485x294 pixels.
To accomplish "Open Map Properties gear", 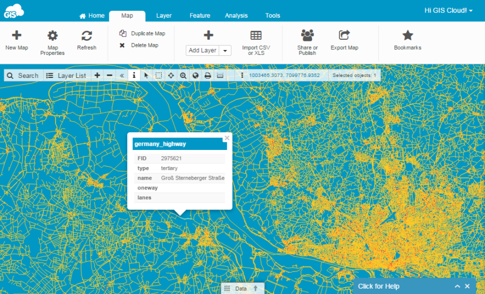I will 52,42.
